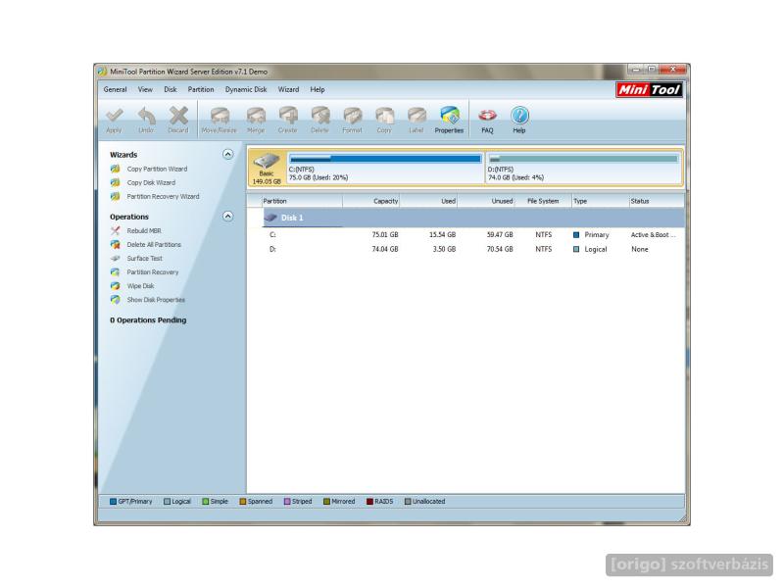Launch the Copy Partition Wizard link

[157, 169]
